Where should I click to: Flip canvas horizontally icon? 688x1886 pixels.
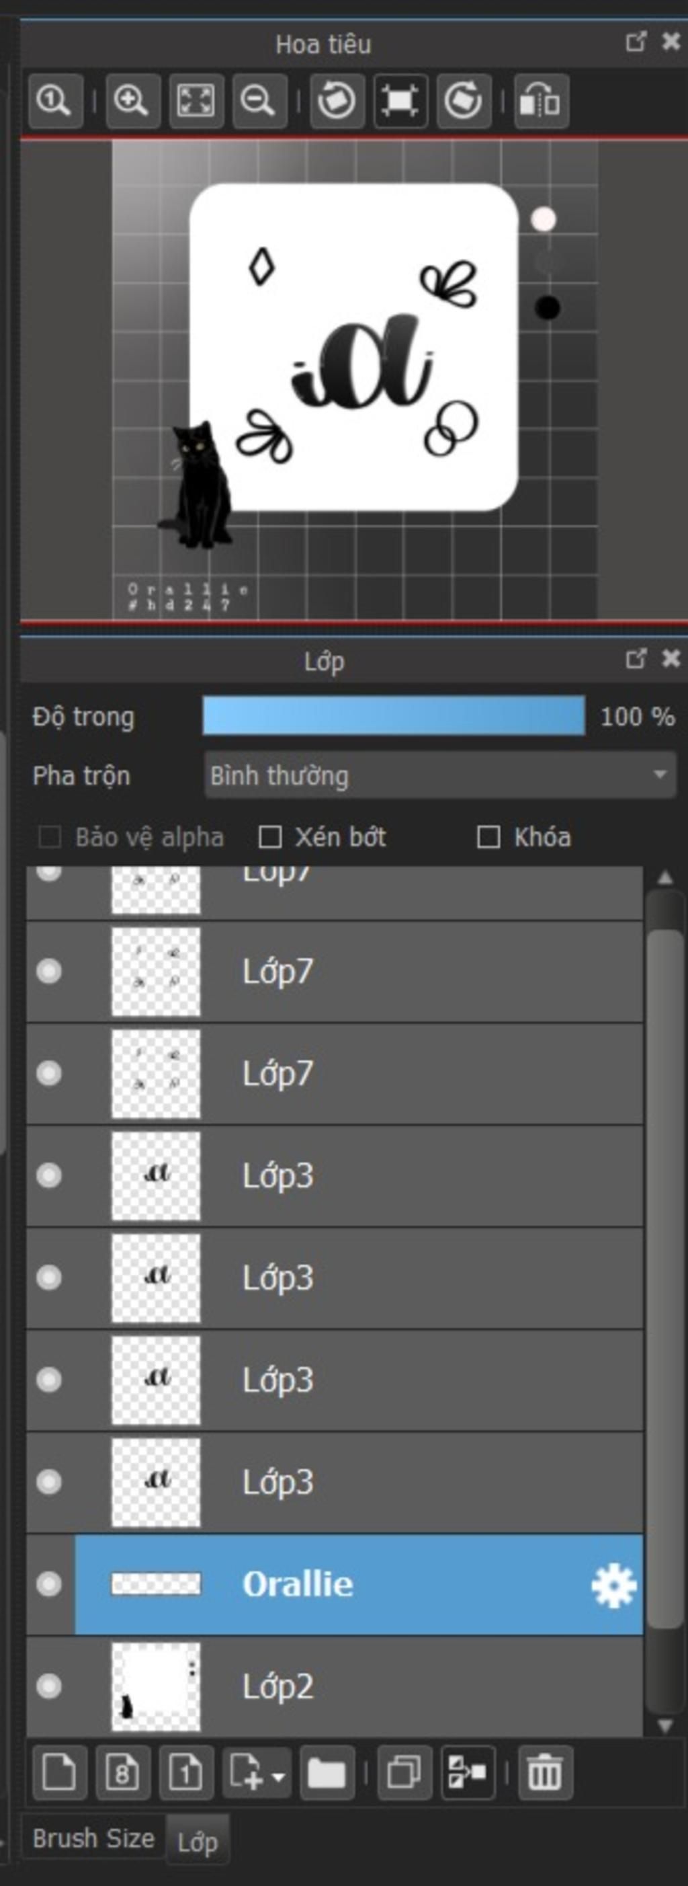[x=541, y=101]
